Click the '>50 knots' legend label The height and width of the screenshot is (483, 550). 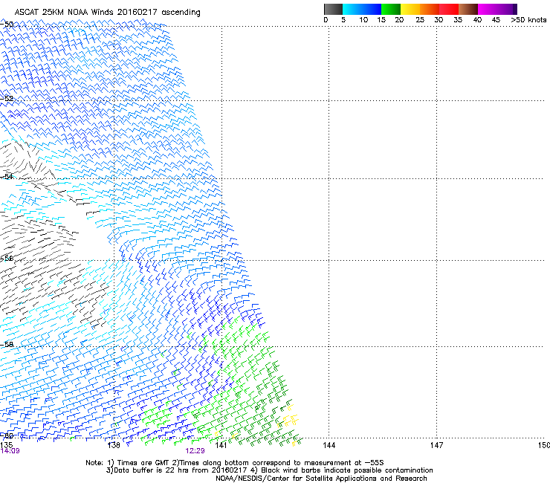click(x=528, y=19)
